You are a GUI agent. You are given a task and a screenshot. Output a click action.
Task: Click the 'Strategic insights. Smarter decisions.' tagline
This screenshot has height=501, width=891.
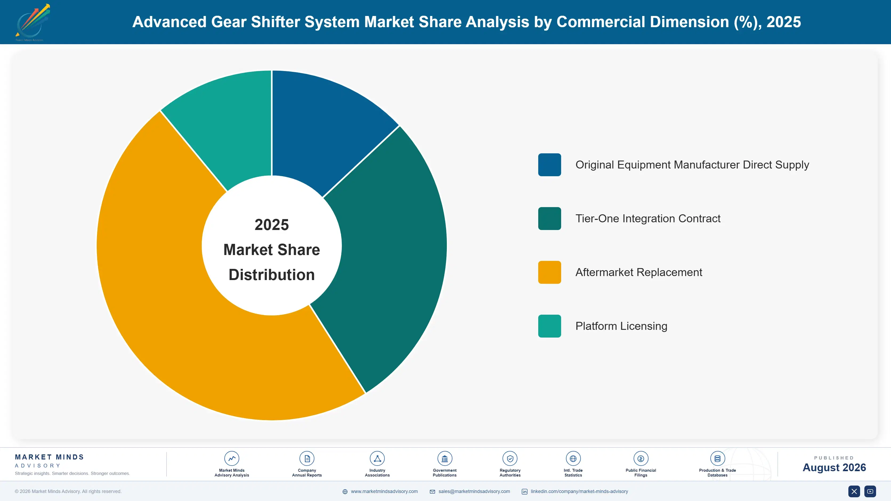(72, 473)
